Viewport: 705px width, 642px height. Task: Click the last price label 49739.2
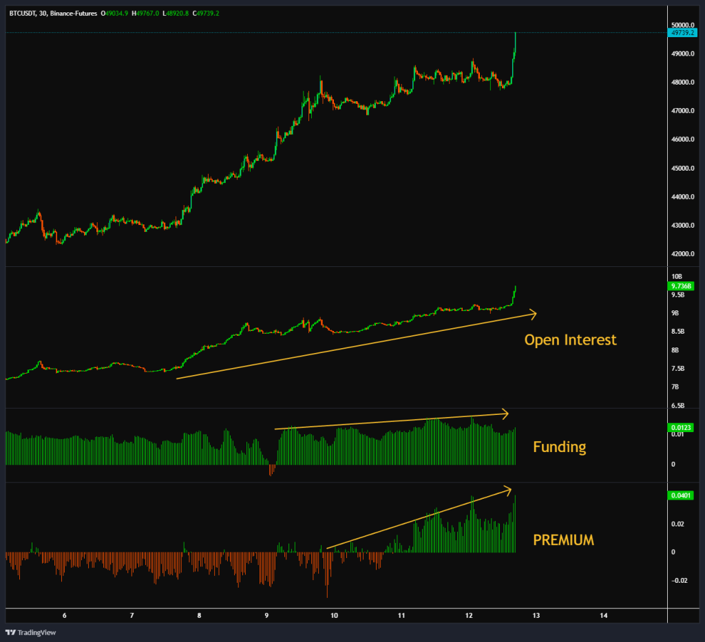pos(684,31)
